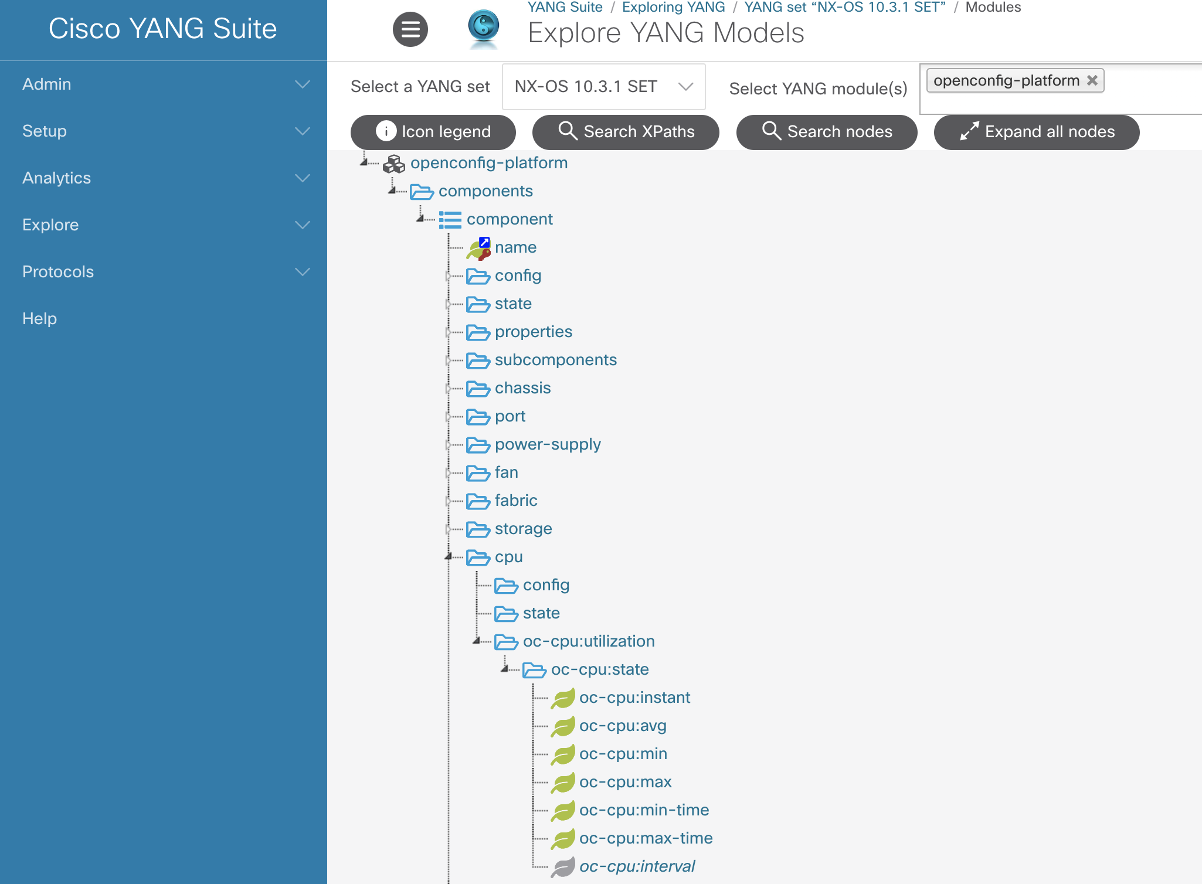Screen dimensions: 1202x884
Task: Click the port folder icon
Action: (x=478, y=417)
